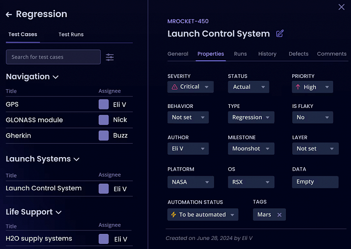The image size is (351, 249).
Task: Click the back arrow next to Regression
Action: 9,15
